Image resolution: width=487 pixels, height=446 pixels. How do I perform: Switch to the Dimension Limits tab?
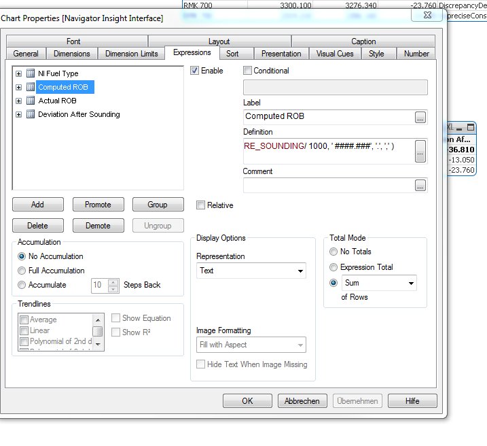pyautogui.click(x=131, y=54)
